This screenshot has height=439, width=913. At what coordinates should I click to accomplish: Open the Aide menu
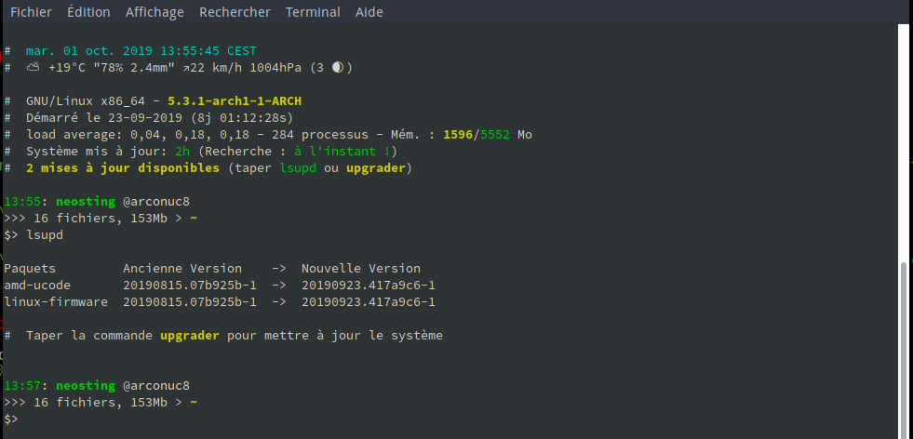click(x=369, y=12)
